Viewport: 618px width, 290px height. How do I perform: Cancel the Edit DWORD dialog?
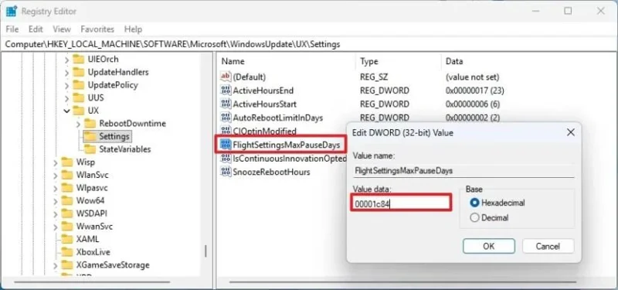coord(548,246)
